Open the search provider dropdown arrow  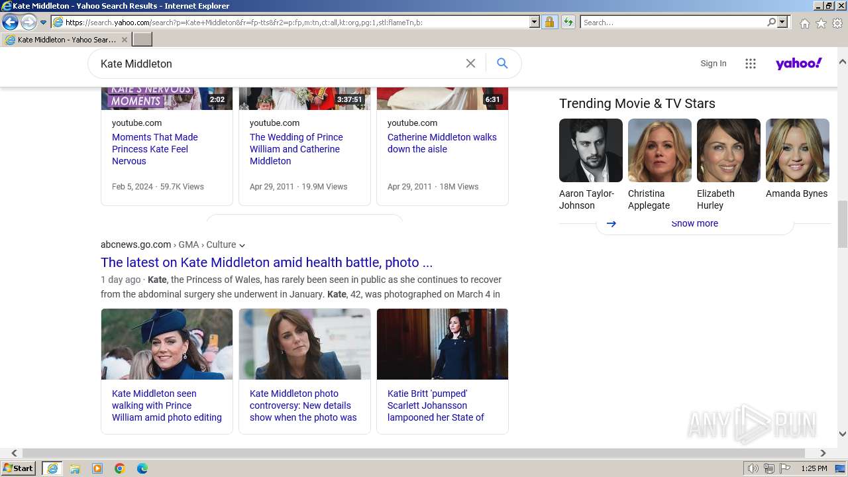click(782, 22)
